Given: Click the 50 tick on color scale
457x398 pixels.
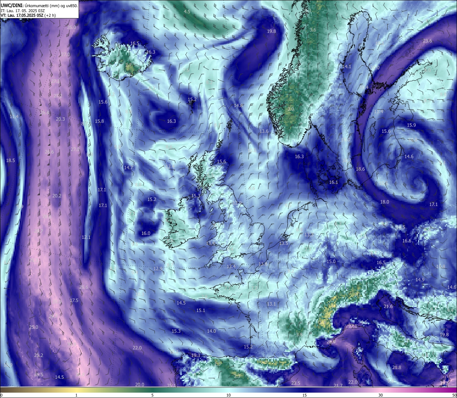Looking at the screenshot, I should click(x=454, y=395).
